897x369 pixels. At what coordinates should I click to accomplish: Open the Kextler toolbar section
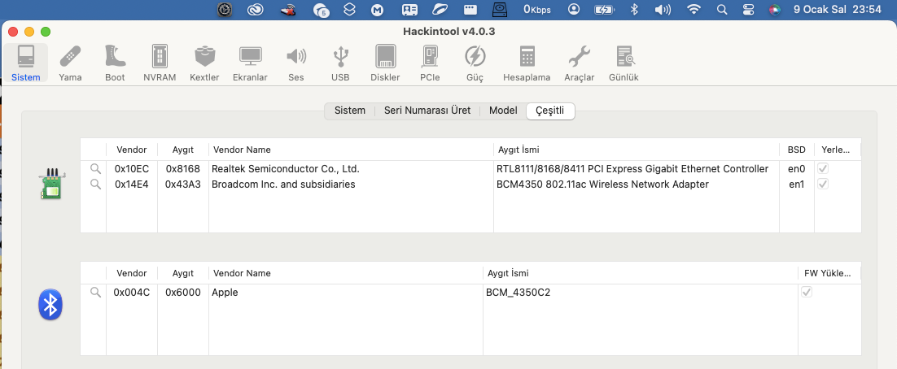pos(204,63)
